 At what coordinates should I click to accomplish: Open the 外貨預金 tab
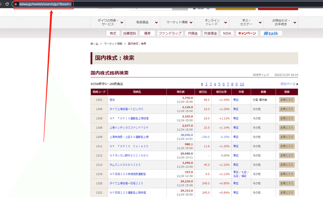[x=210, y=33]
